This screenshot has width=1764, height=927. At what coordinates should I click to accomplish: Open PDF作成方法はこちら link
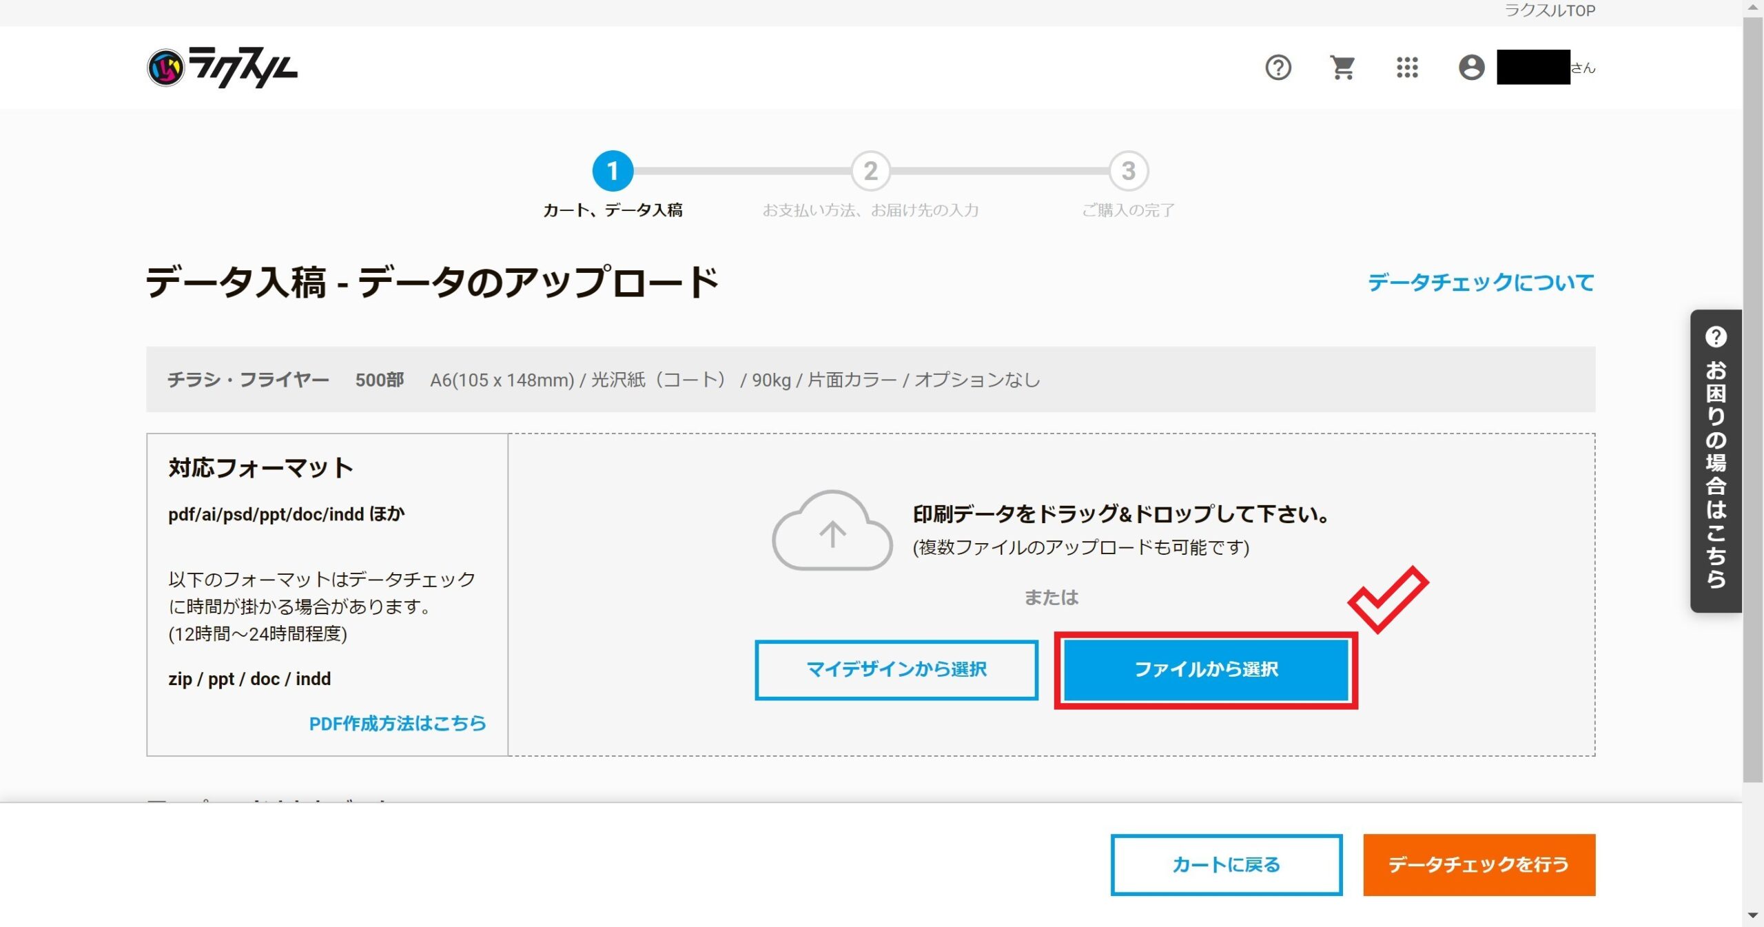click(397, 723)
